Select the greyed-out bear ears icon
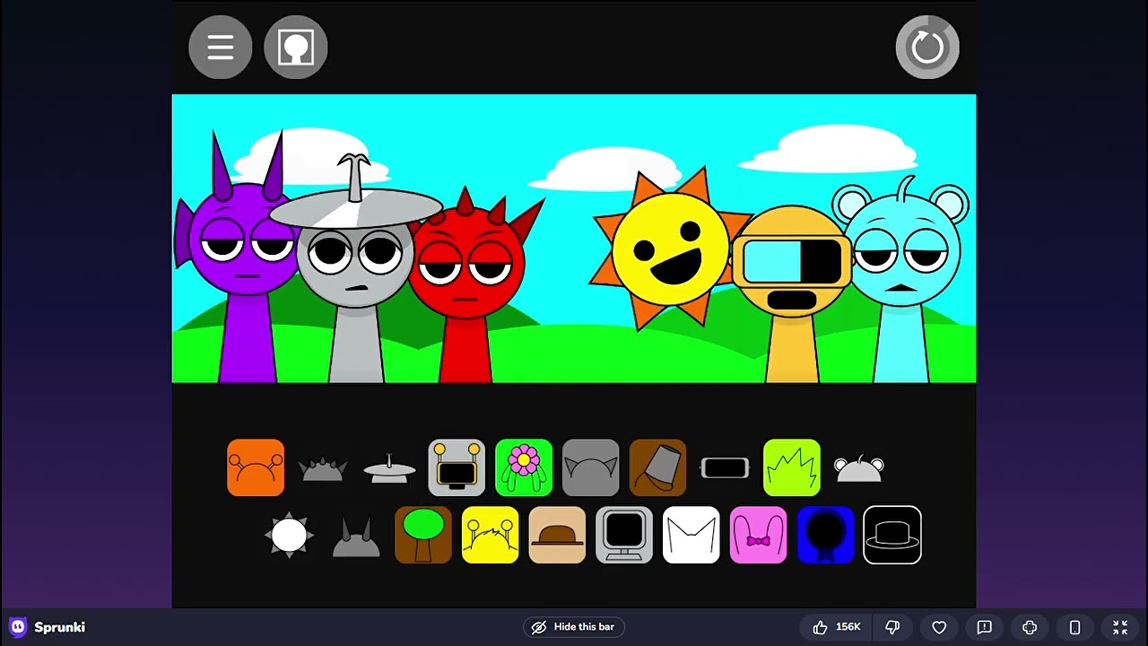This screenshot has height=646, width=1148. click(x=859, y=467)
